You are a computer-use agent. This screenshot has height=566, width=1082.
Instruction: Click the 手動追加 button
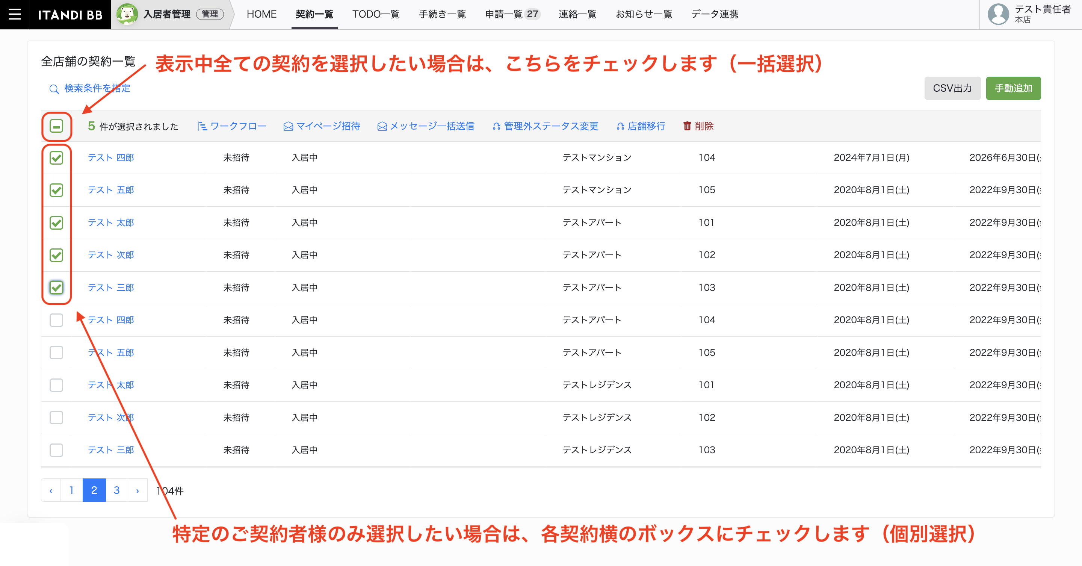tap(1013, 88)
